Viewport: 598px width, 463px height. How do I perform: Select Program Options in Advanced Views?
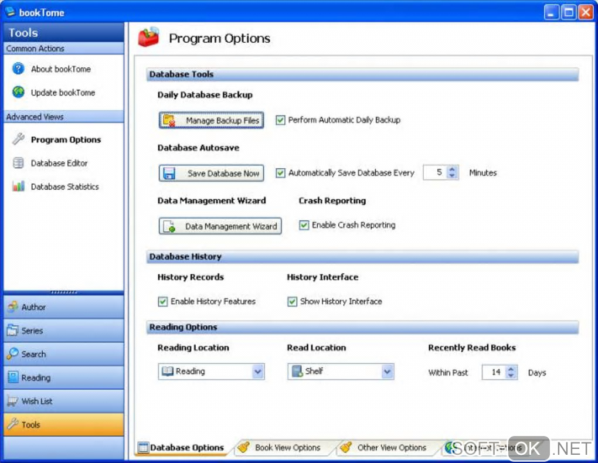(66, 139)
